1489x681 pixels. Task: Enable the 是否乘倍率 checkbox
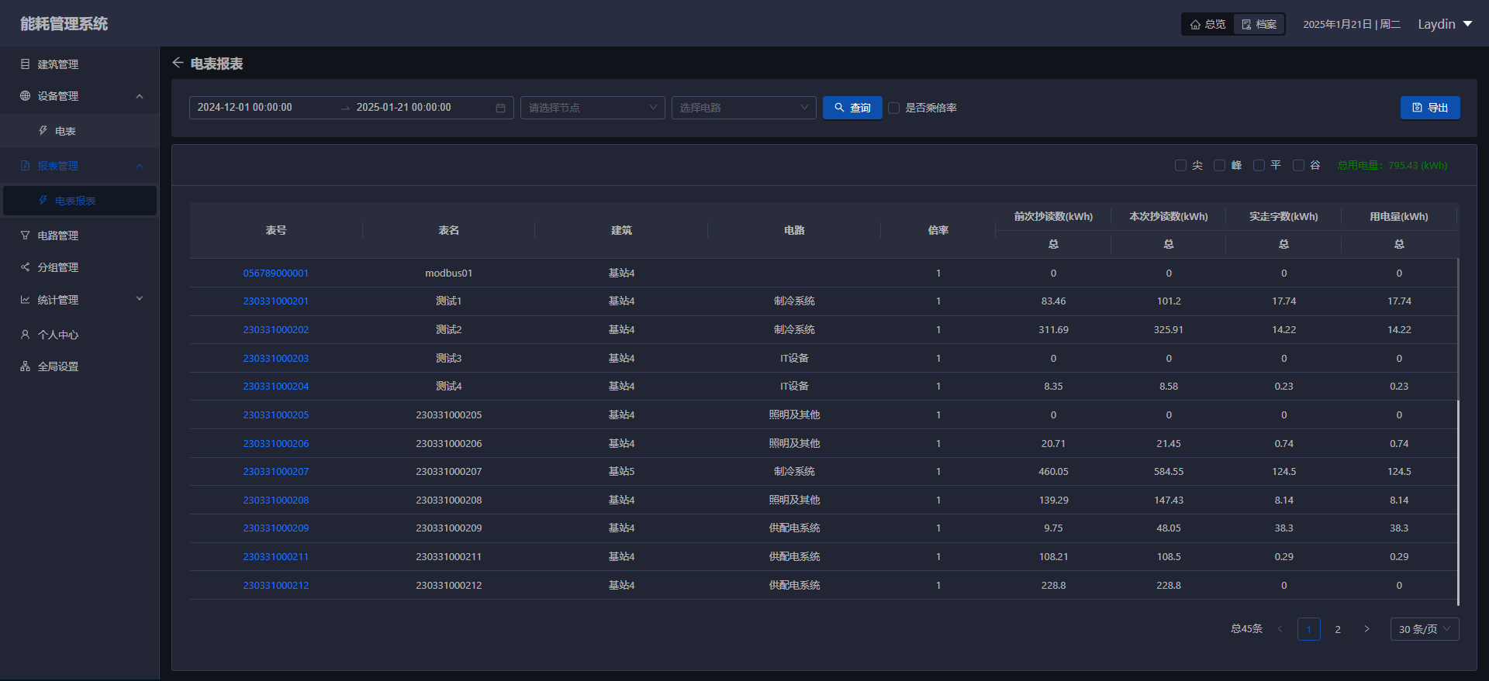click(x=893, y=108)
